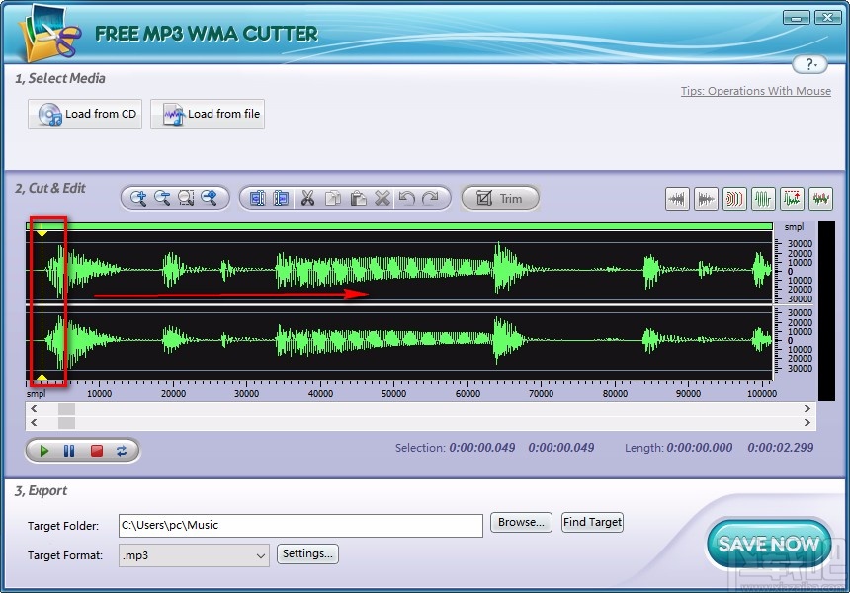Click the SAVE NOW button
850x593 pixels.
click(769, 544)
